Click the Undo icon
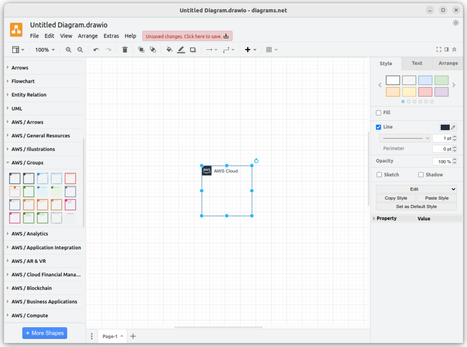This screenshot has width=467, height=347. point(95,49)
